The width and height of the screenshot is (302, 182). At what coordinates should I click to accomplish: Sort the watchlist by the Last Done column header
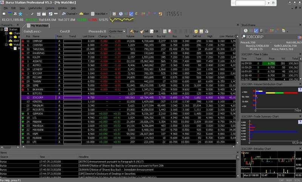pos(88,36)
